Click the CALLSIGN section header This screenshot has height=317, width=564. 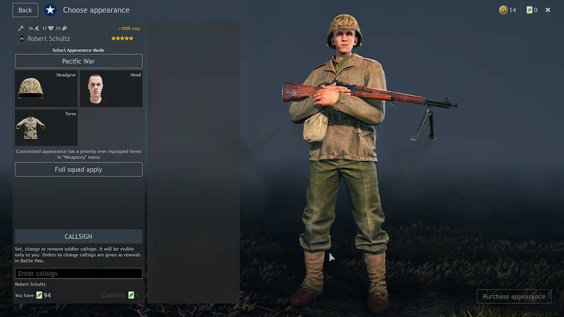78,236
